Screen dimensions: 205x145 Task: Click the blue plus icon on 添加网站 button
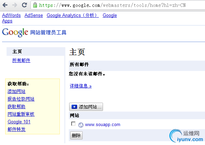[74, 107]
